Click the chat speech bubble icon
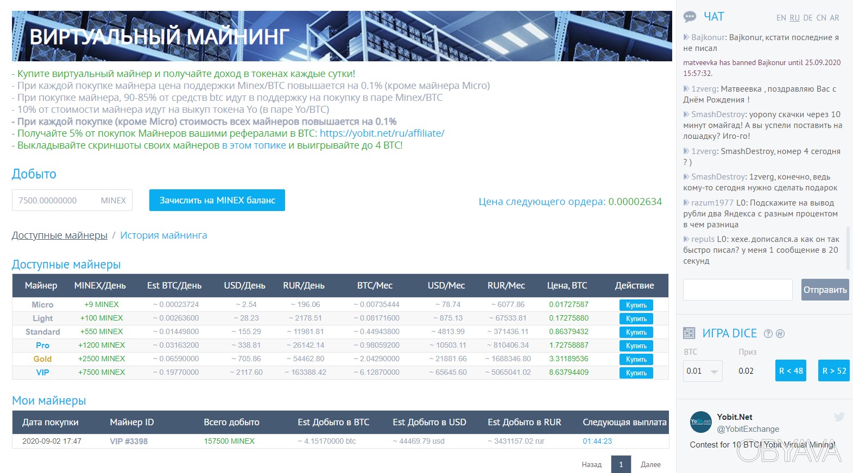Viewport: 853px width, 473px height. (x=690, y=17)
